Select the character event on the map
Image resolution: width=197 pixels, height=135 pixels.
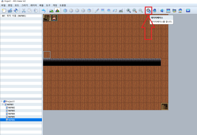54,18
